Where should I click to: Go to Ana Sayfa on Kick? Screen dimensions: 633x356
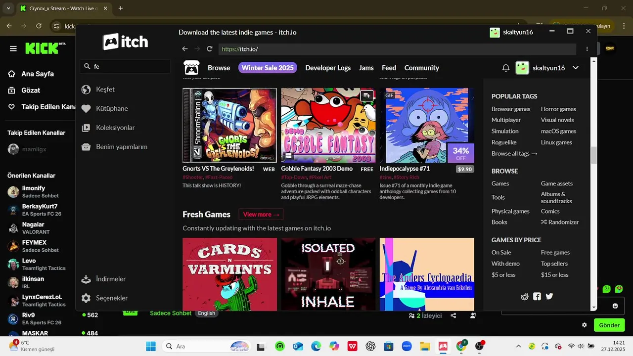38,74
